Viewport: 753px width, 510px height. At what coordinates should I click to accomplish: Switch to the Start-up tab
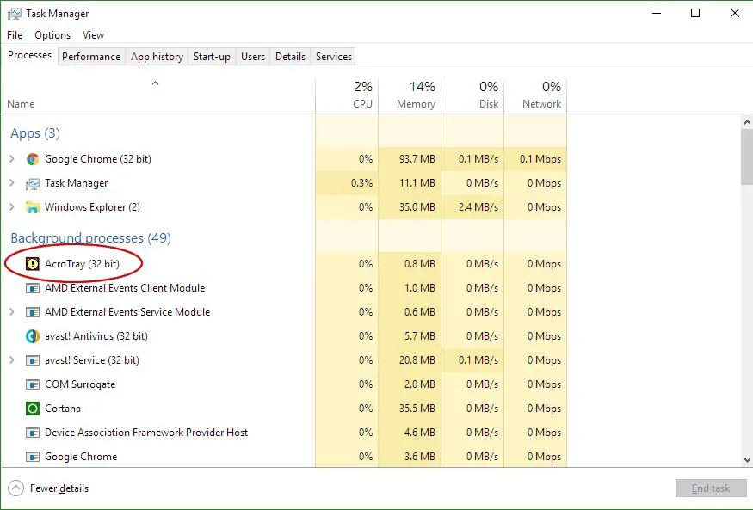[x=212, y=57]
